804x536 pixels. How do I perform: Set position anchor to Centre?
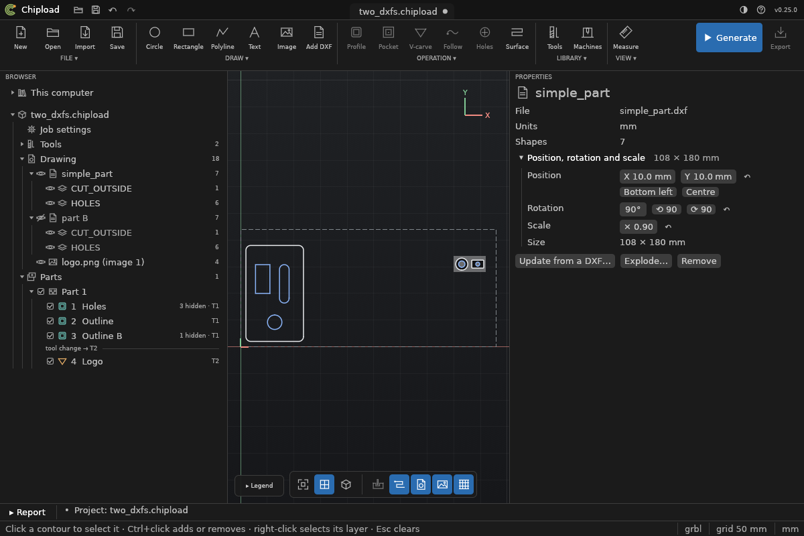(x=700, y=192)
